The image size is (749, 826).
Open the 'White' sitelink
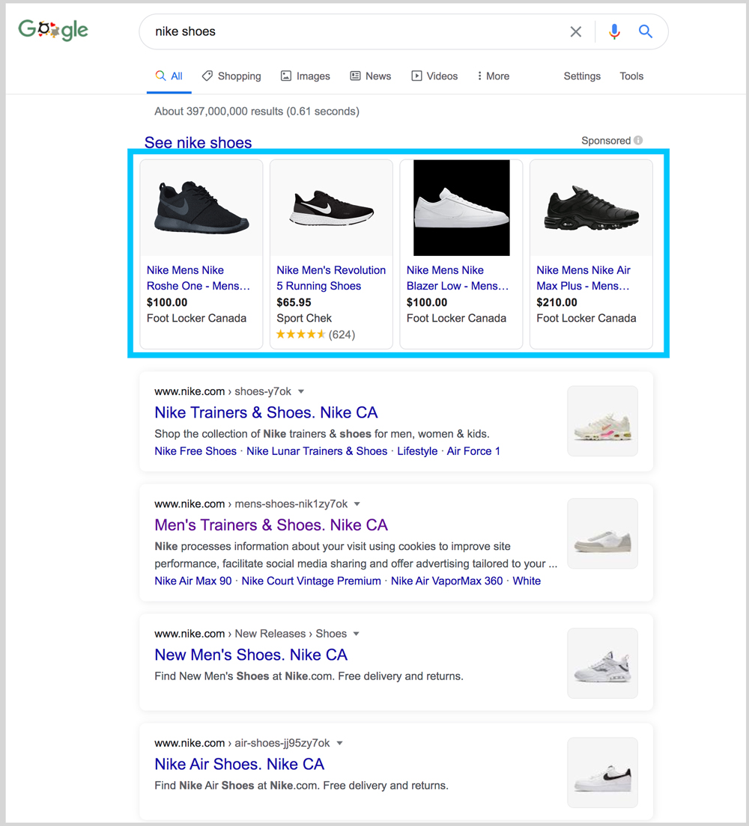tap(527, 581)
